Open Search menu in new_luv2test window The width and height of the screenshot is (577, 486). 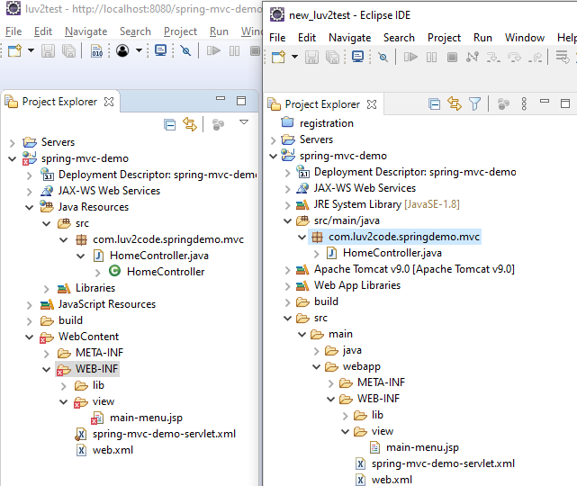[399, 38]
